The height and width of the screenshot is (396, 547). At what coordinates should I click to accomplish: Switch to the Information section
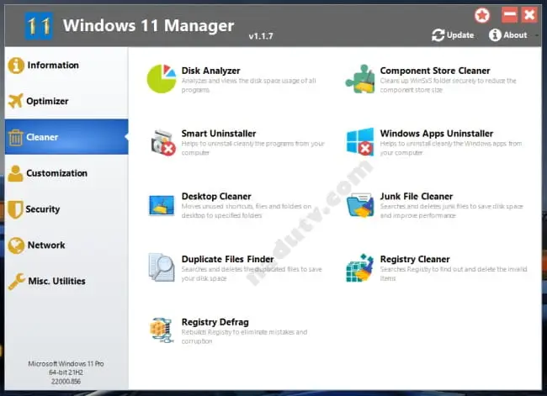pyautogui.click(x=53, y=66)
